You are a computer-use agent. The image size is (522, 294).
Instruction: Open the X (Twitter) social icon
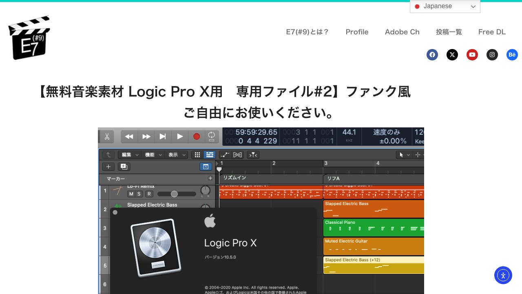click(452, 55)
